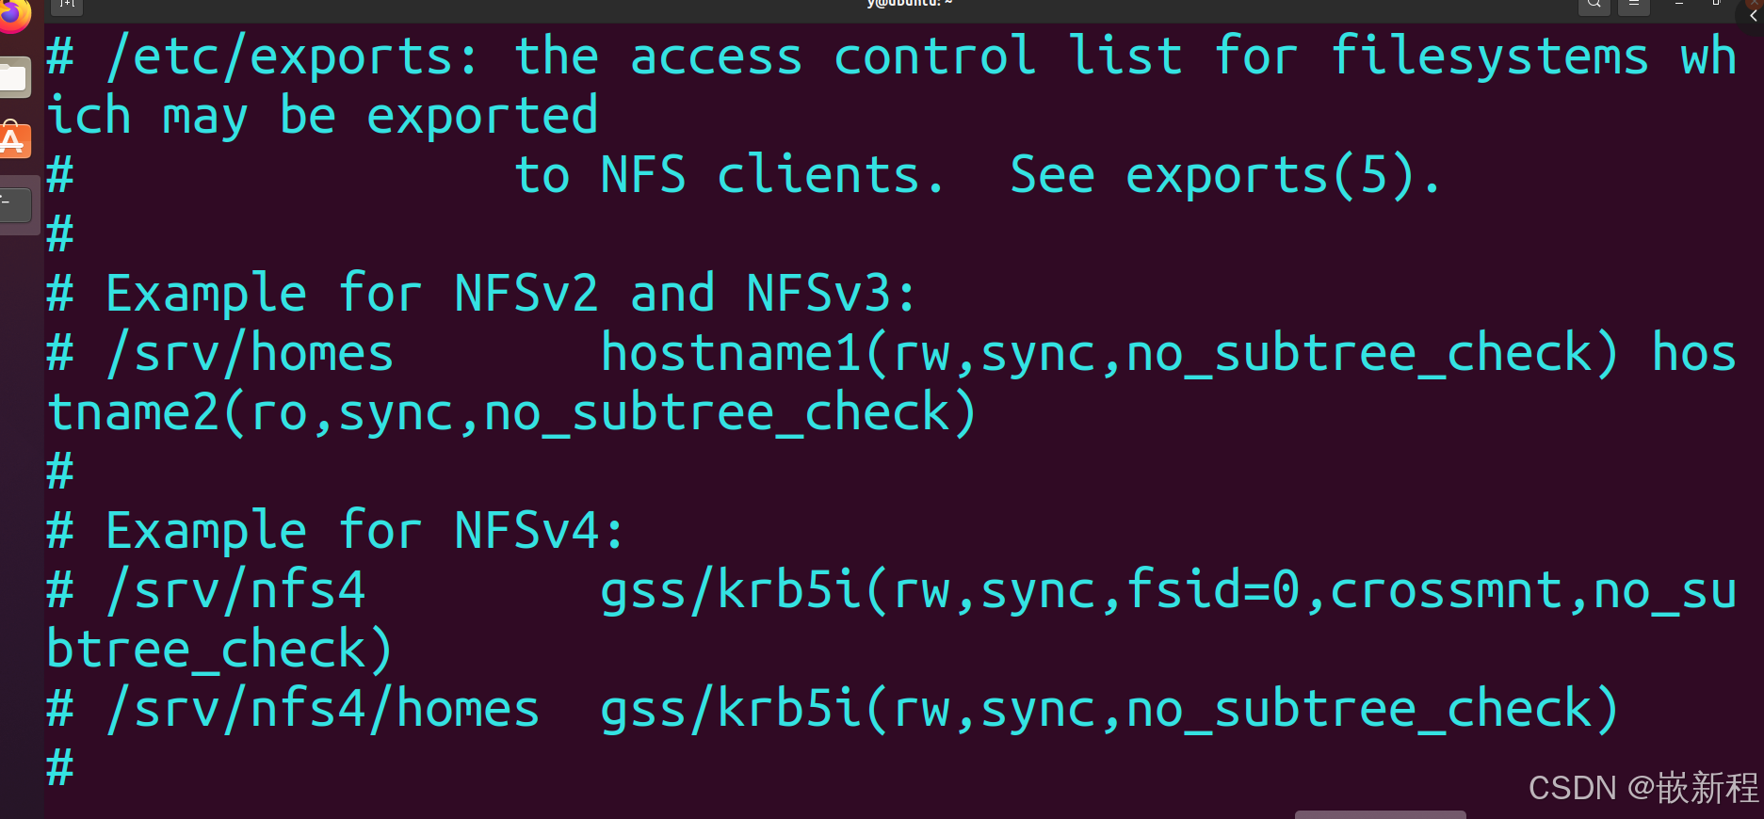This screenshot has width=1764, height=819.
Task: Close the terminal window
Action: [1755, 2]
